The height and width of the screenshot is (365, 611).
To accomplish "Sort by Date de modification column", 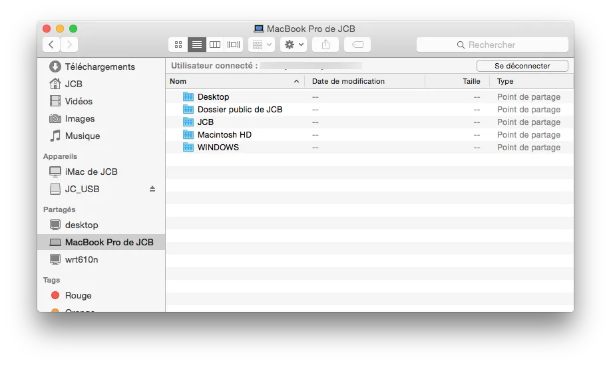I will (x=365, y=81).
